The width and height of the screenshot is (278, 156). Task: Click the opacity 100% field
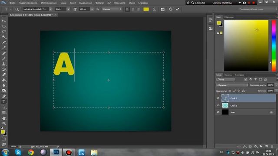point(271,85)
